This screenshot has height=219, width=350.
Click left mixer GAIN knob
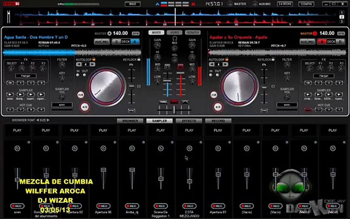(x=157, y=45)
